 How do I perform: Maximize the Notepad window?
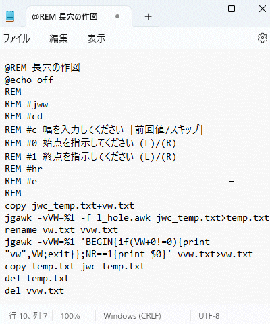coord(232,9)
